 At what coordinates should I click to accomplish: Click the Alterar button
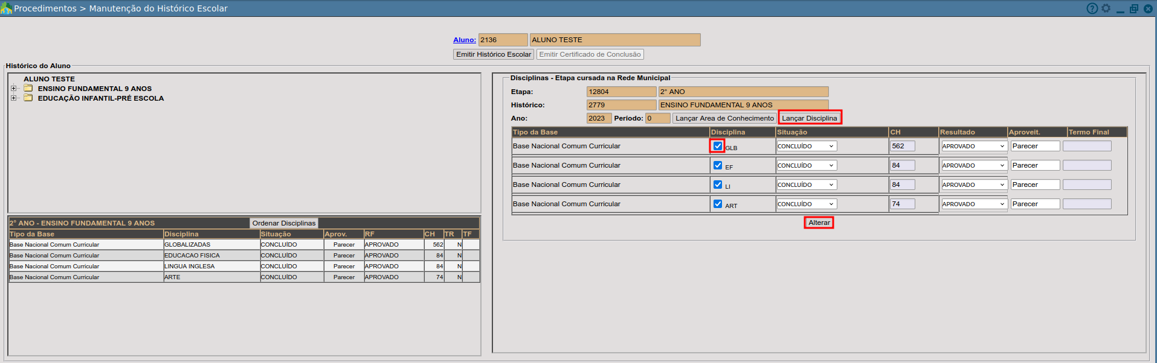pyautogui.click(x=819, y=223)
